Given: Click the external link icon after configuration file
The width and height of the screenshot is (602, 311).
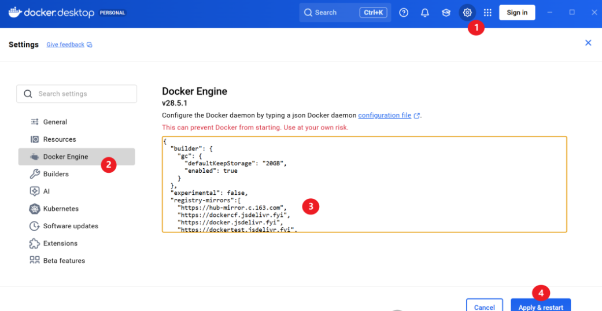Looking at the screenshot, I should coord(416,116).
